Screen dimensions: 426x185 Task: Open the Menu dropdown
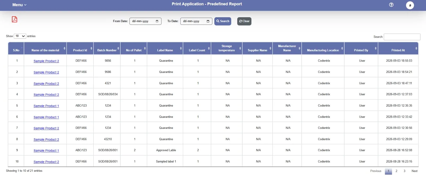[x=19, y=5]
